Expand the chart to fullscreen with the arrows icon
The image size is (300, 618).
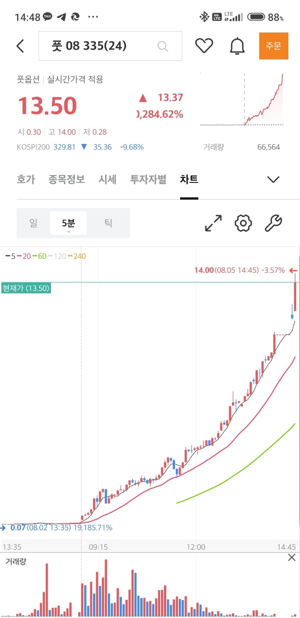[212, 223]
